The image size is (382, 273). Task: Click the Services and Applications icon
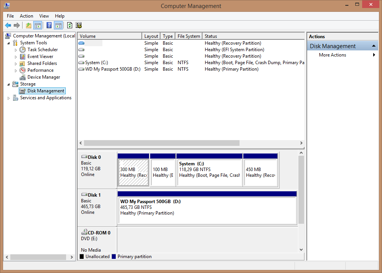tap(15, 98)
